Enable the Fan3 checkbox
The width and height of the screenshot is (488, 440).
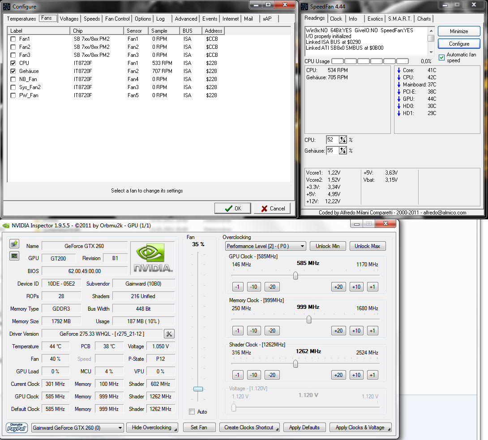13,55
